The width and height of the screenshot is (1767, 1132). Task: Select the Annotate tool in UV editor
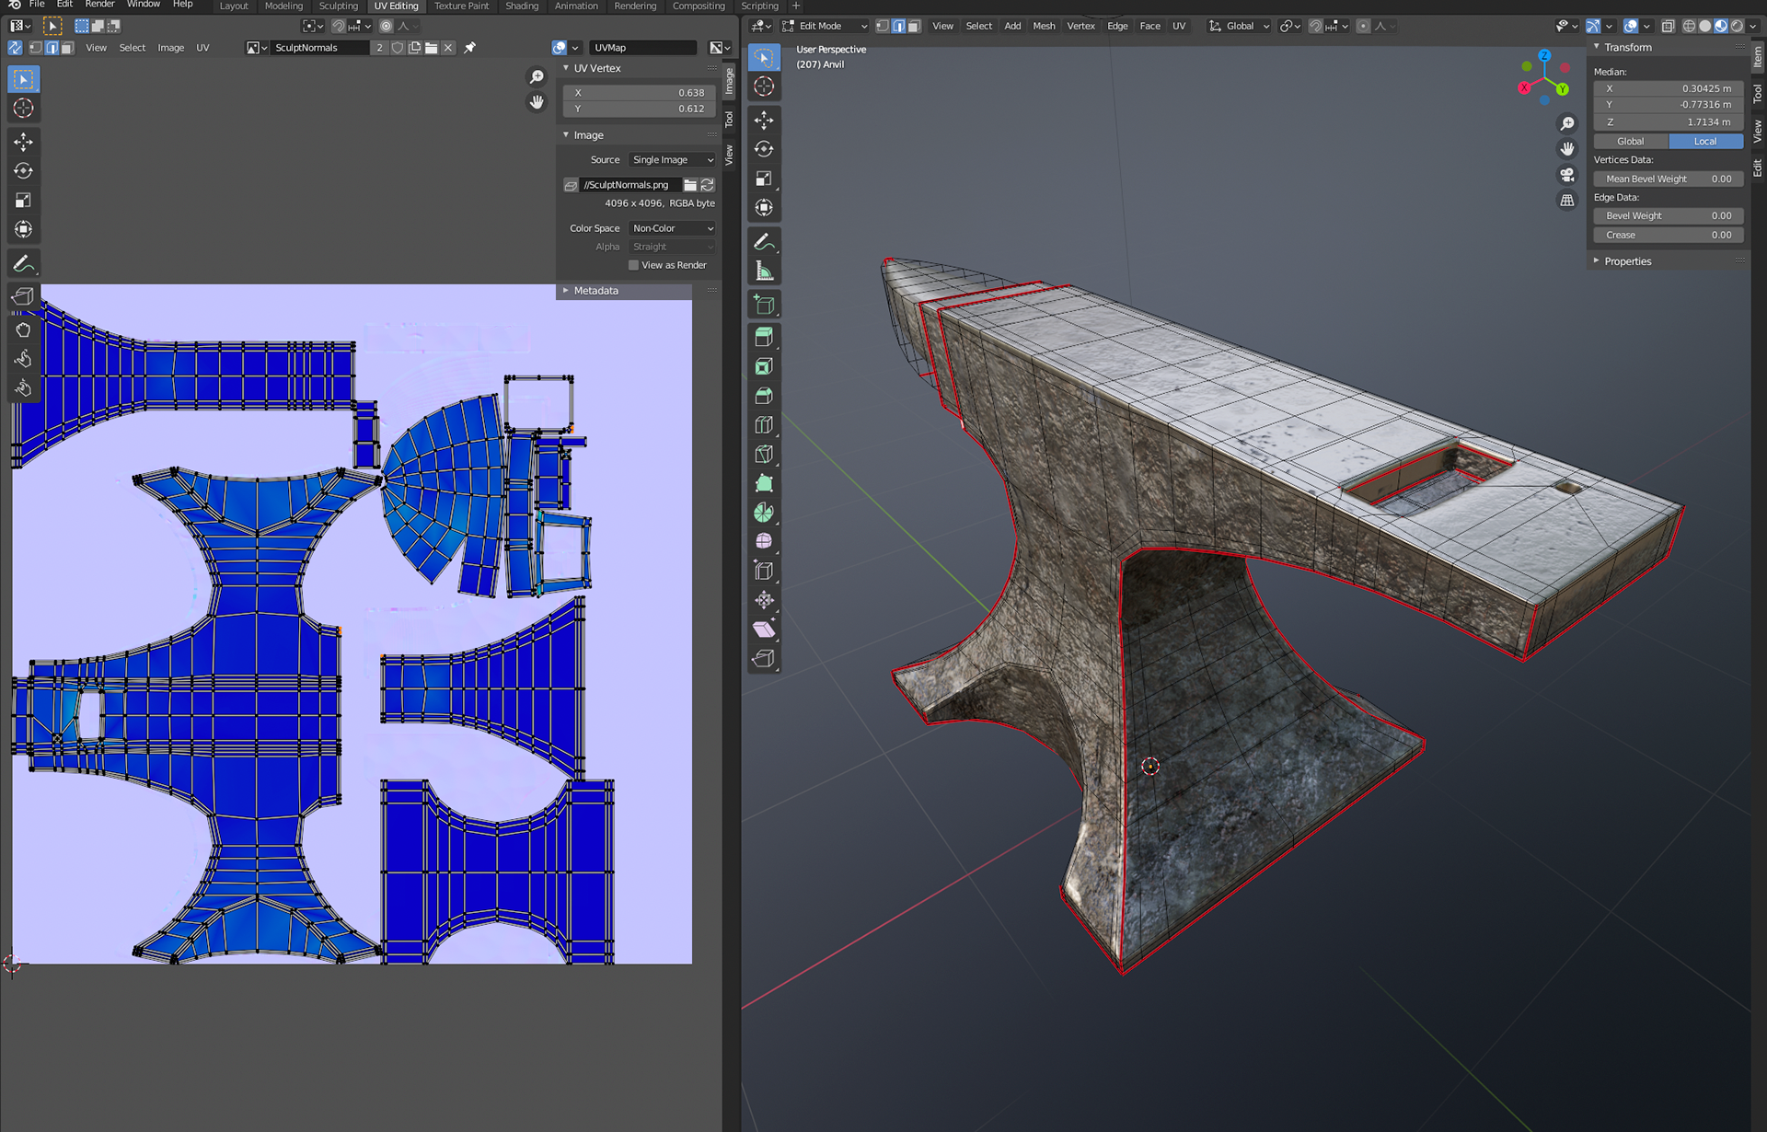[24, 264]
